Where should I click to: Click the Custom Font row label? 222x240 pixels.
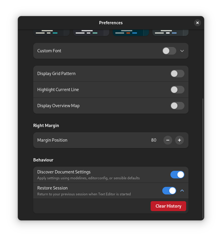(49, 51)
